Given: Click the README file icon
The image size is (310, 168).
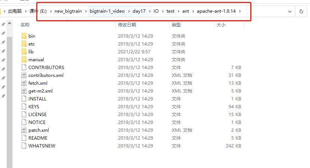Looking at the screenshot, I should point(24,138).
